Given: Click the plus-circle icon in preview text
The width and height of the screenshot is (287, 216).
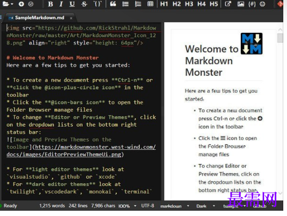Looking at the screenshot, I should (260, 119).
